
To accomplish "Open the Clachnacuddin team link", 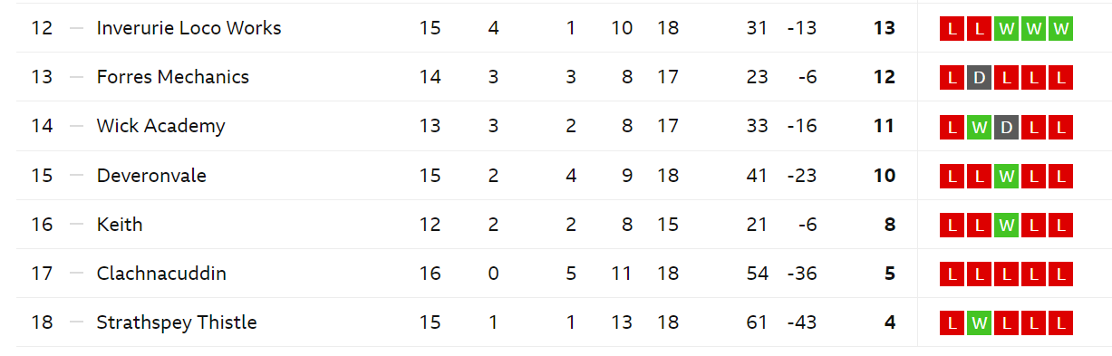I will (161, 273).
